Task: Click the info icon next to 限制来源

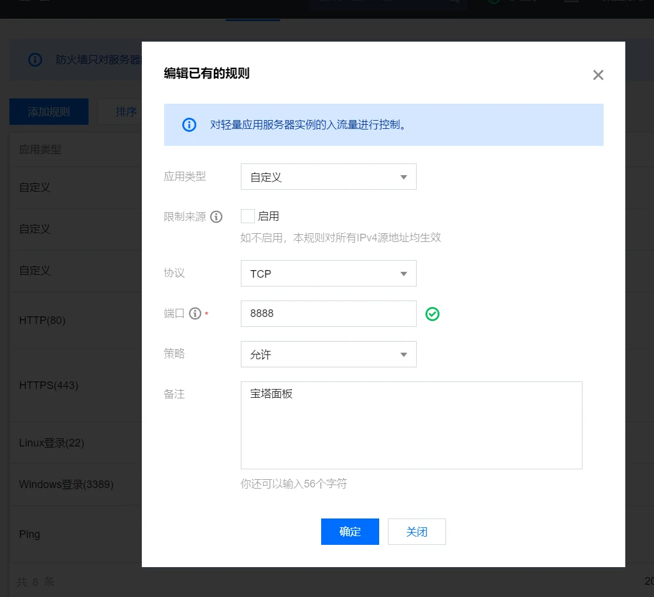Action: [x=216, y=217]
